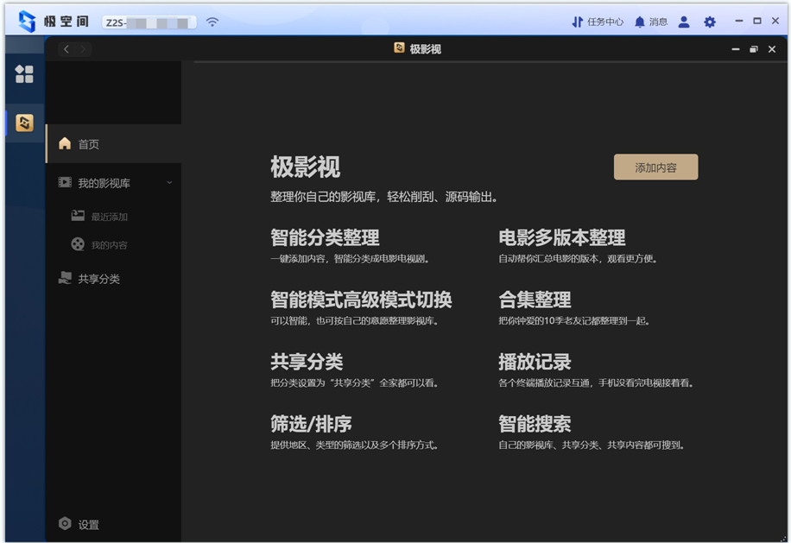Image resolution: width=791 pixels, height=543 pixels.
Task: Open 任务中心 task center
Action: pyautogui.click(x=598, y=22)
